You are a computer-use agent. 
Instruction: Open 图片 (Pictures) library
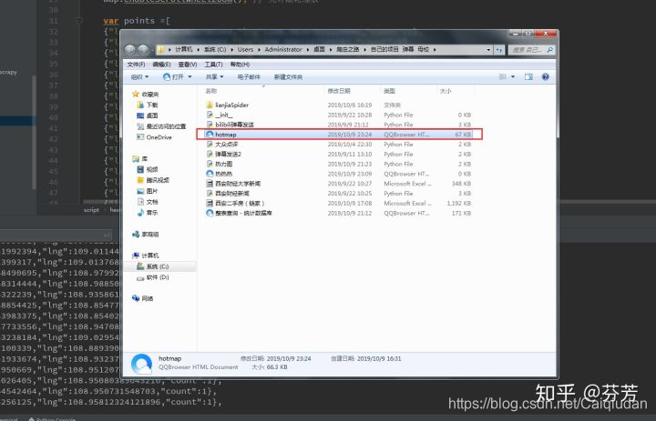coord(148,191)
